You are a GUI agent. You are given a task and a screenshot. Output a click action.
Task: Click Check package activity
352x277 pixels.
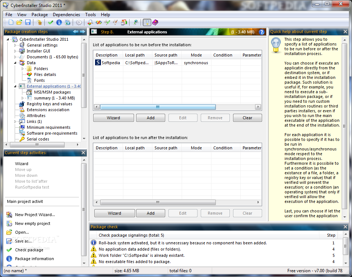click(x=29, y=250)
